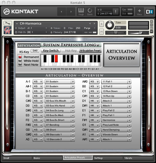156x163 pixels.
Task: Select the Permanent radio option
Action: (20, 57)
